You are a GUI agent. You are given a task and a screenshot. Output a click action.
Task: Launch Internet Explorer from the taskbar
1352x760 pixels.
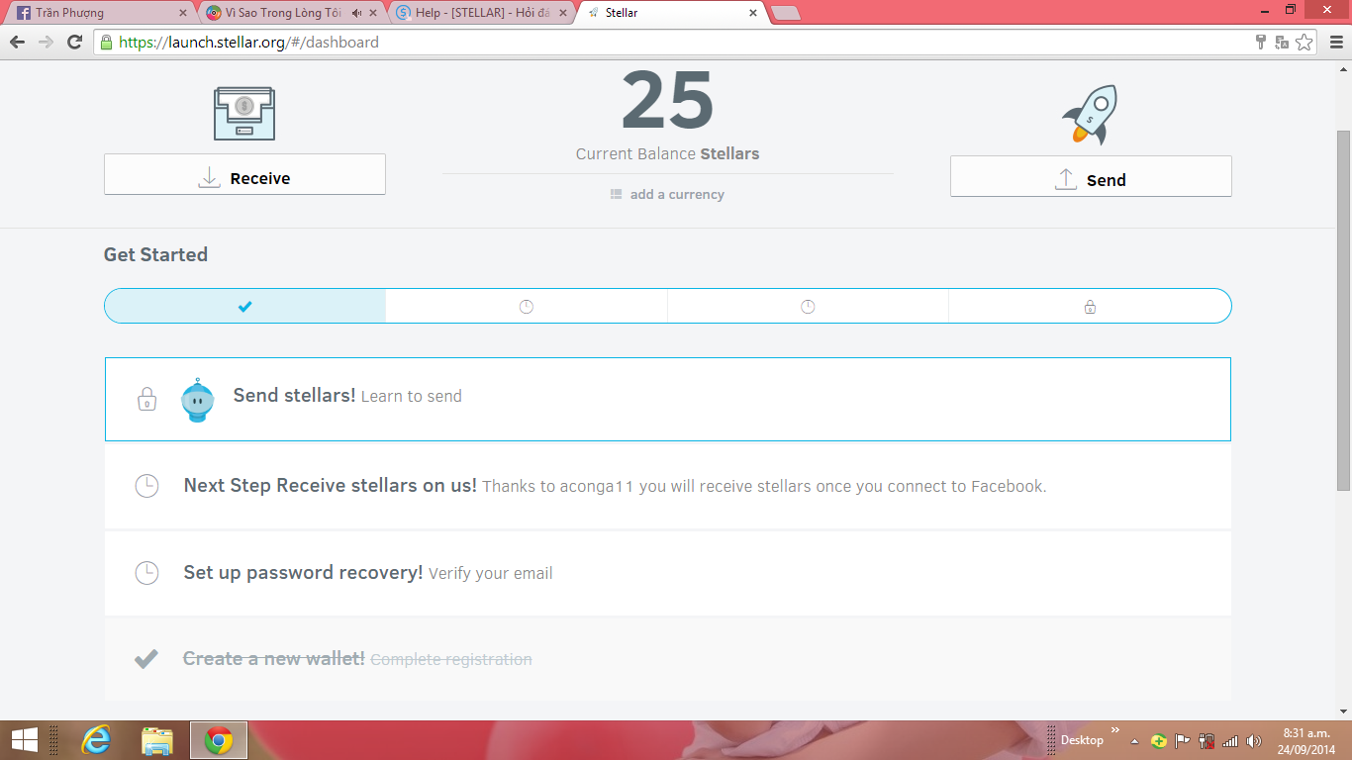click(96, 740)
